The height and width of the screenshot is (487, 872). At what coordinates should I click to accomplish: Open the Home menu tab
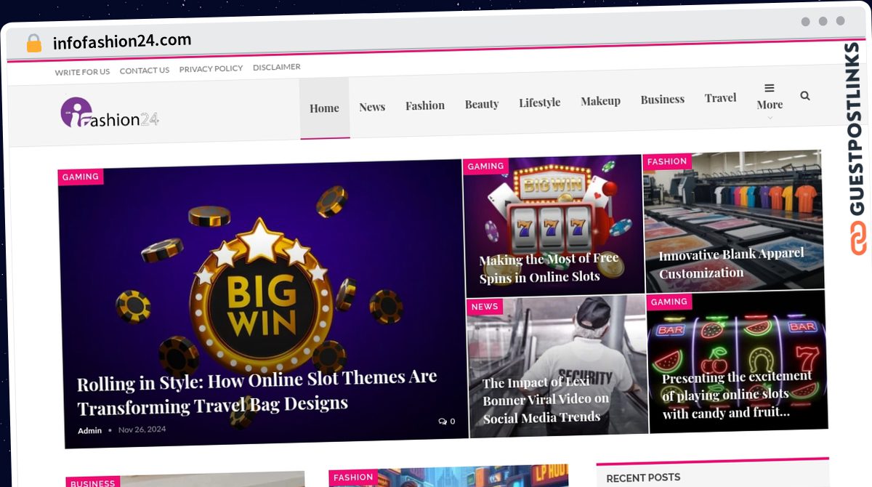point(324,108)
